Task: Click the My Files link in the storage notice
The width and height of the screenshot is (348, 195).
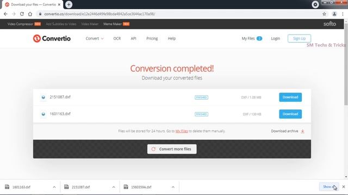Action: pos(182,131)
